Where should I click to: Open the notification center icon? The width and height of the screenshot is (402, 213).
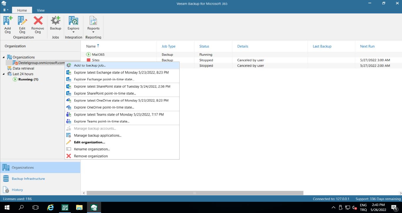[394, 207]
